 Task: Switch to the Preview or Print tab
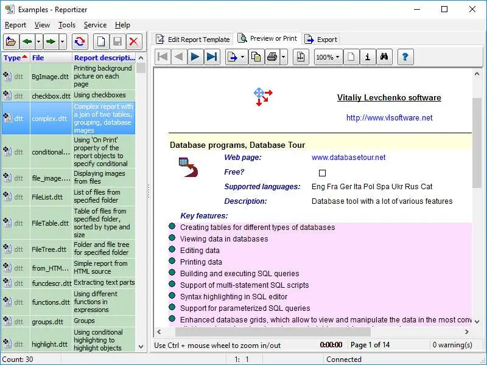[267, 38]
